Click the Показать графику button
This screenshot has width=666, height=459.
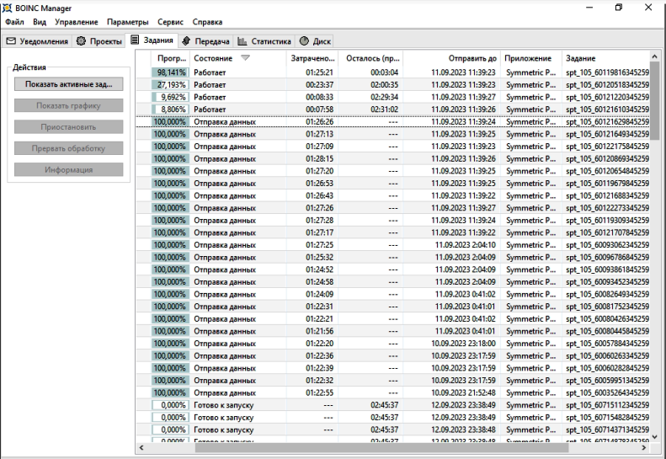coord(69,105)
